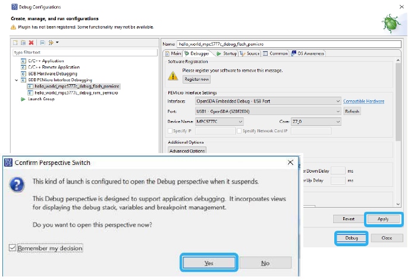Click the C/C++ Application icon entry
Viewport: 411px width, 280px height.
click(x=24, y=61)
